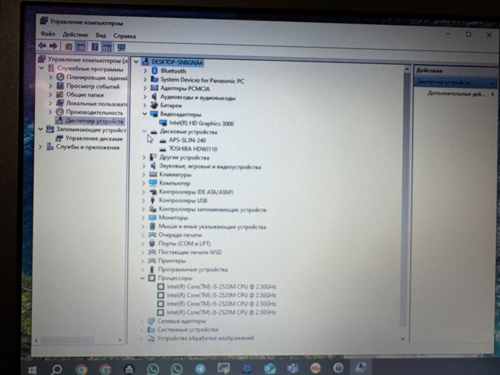Expand Контроллеры IDE ATA/ATAPI category

[x=144, y=192]
